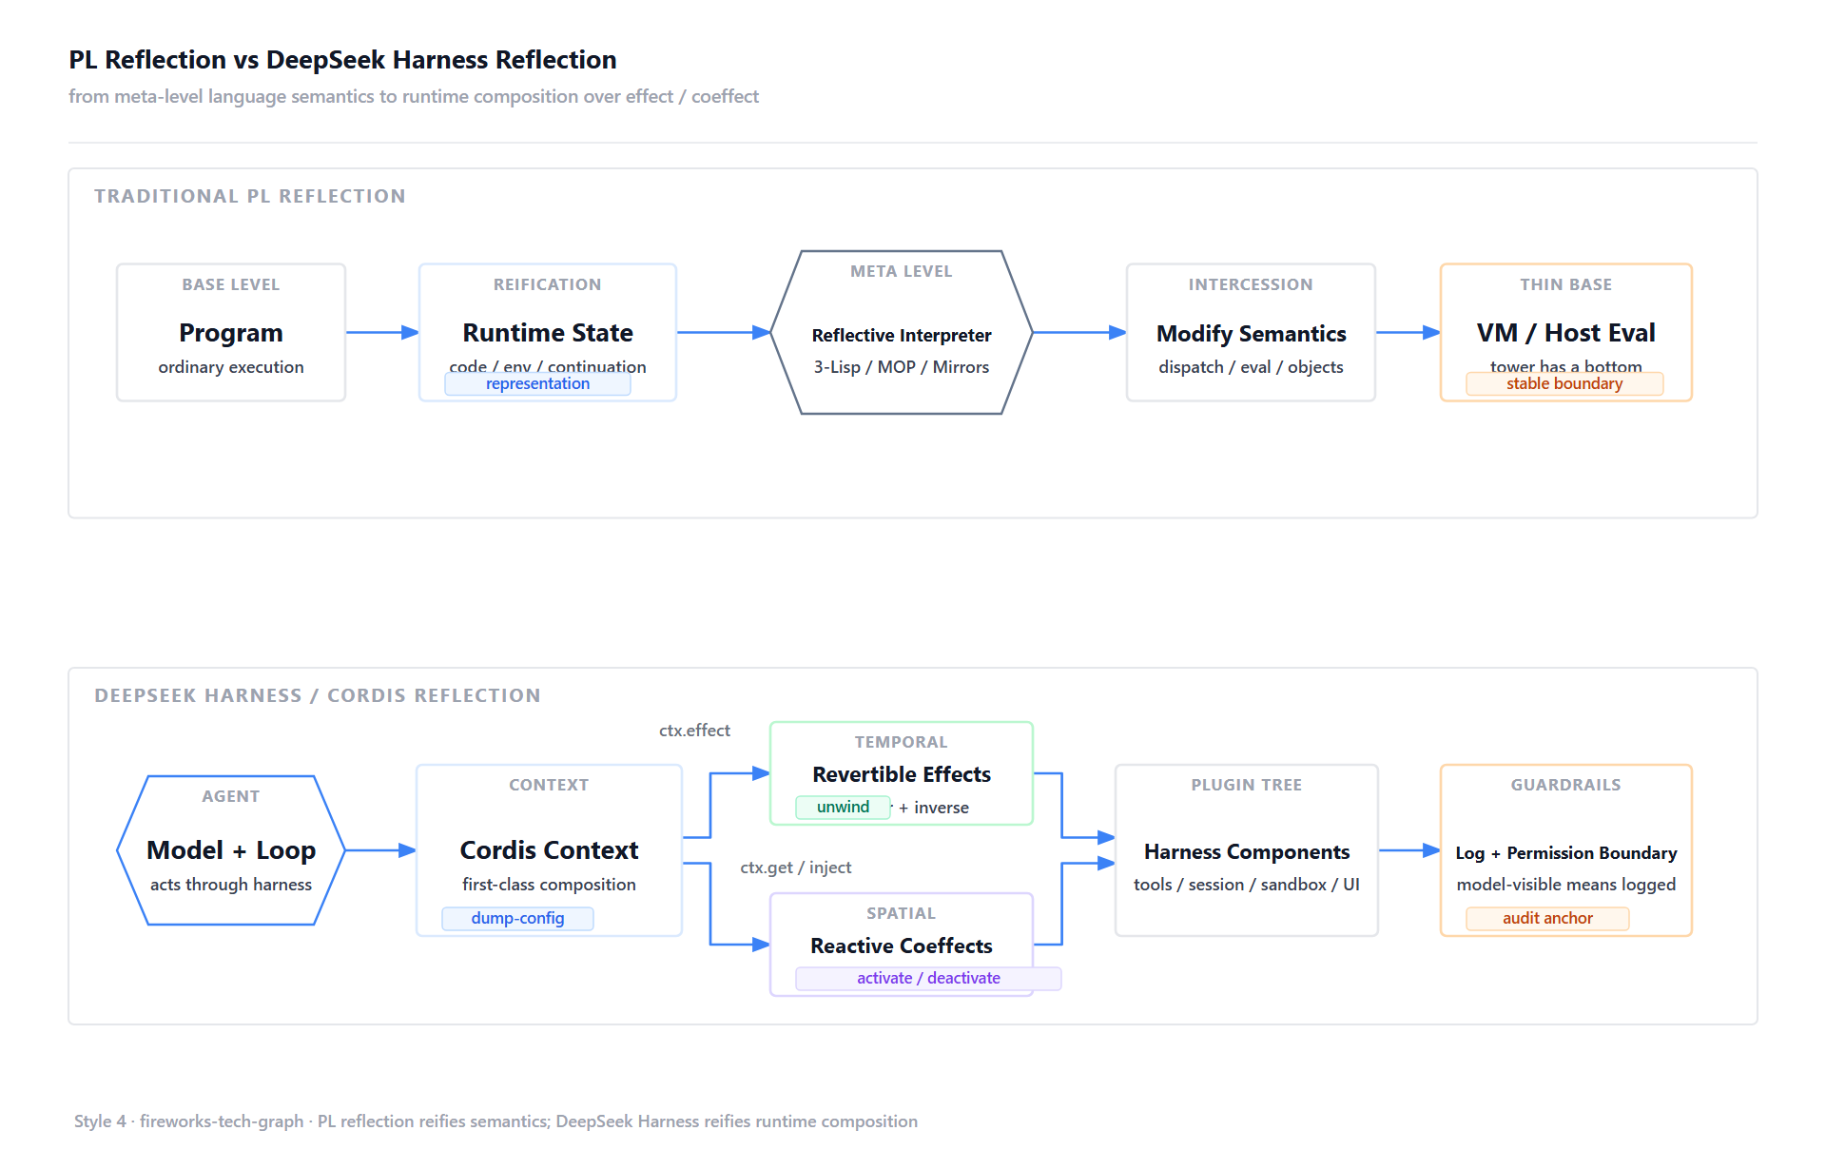Click the 'INTERCESSION' caption
The image size is (1826, 1170).
tap(1251, 284)
